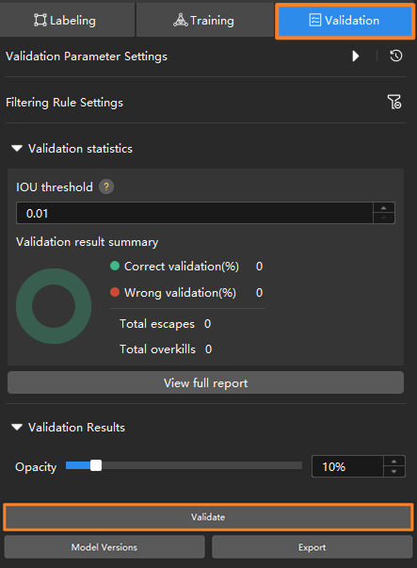Increase the IOU threshold value
This screenshot has width=417, height=568.
click(384, 208)
